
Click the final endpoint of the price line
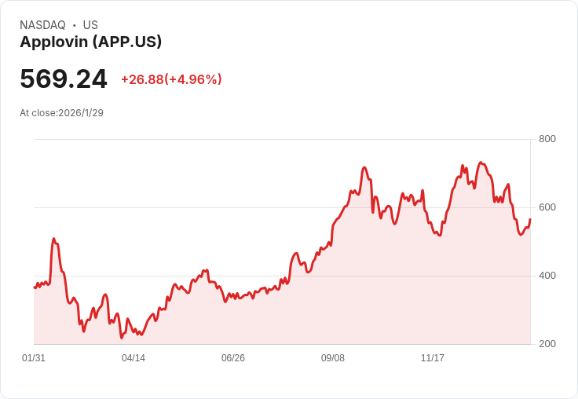coord(530,219)
